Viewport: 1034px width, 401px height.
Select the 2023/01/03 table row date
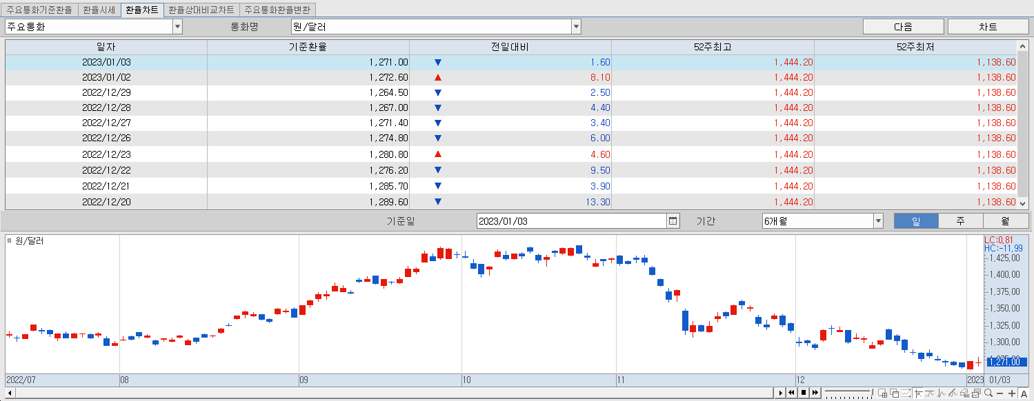(x=106, y=62)
